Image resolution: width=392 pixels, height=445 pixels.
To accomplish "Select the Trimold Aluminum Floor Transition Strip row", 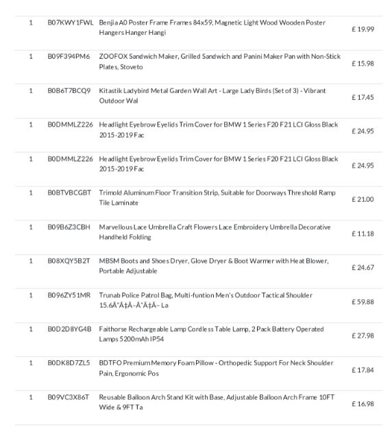I will tap(199, 198).
